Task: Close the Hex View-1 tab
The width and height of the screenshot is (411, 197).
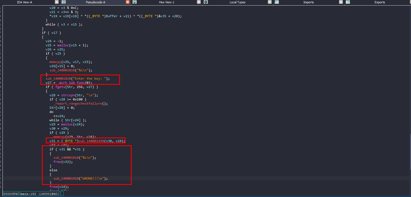Action: point(199,2)
